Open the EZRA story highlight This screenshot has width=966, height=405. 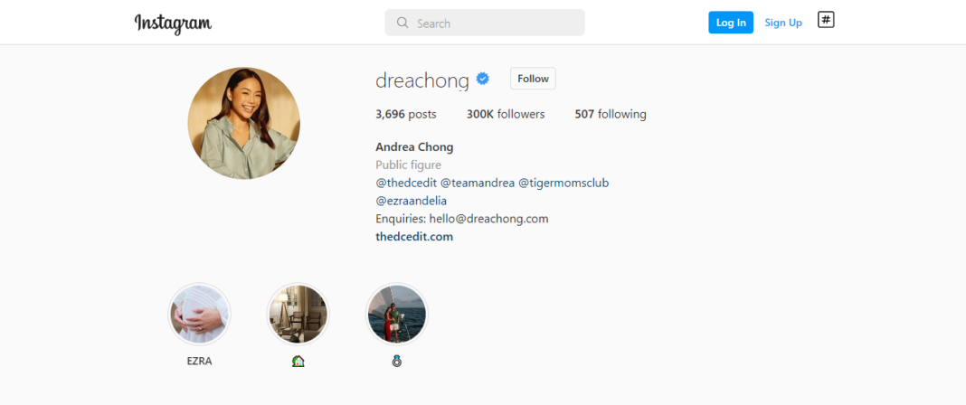(200, 314)
